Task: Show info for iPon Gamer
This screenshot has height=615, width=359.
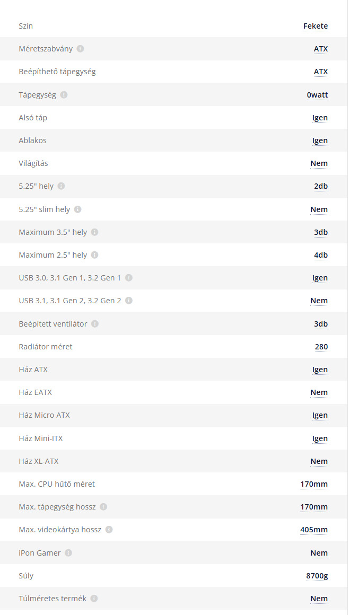Action: [x=68, y=553]
